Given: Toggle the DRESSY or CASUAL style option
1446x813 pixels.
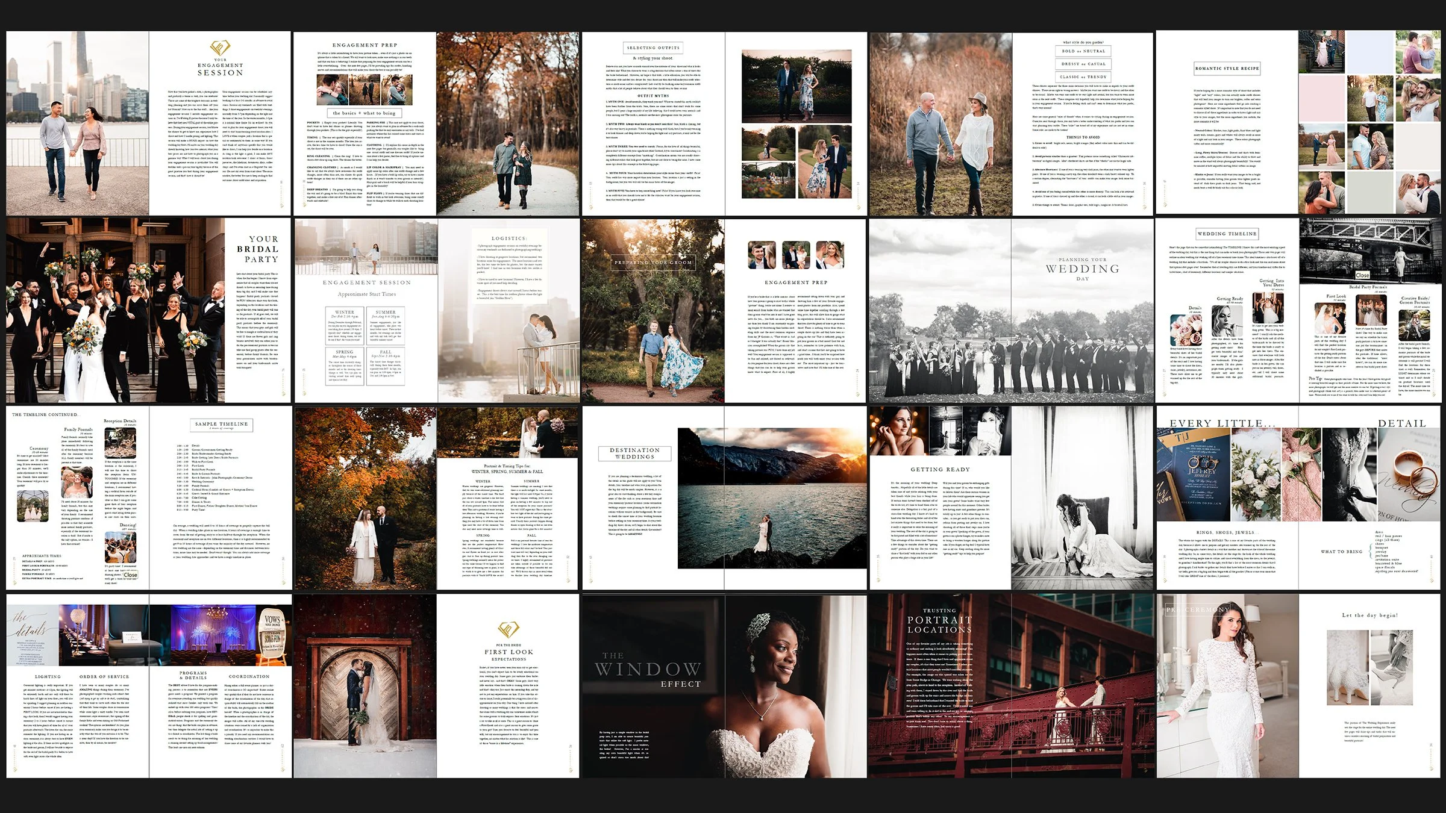Looking at the screenshot, I should [1083, 64].
